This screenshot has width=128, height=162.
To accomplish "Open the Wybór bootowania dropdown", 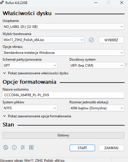I will (x=44, y=40).
